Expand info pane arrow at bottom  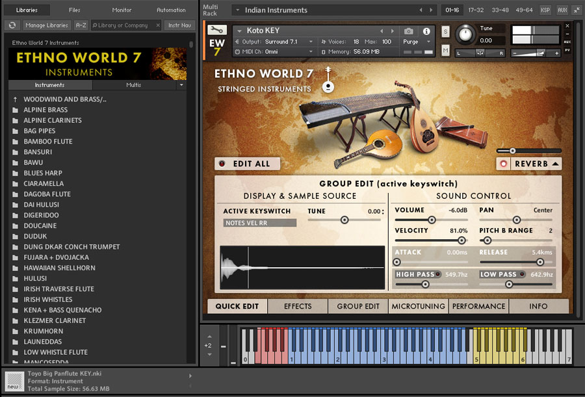[190, 376]
